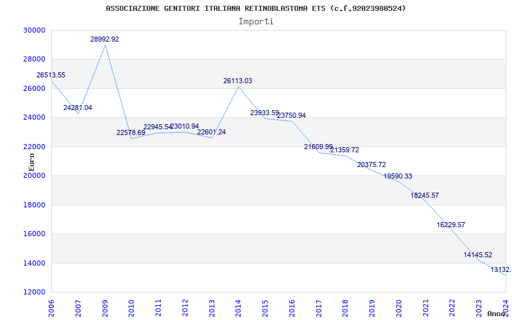Viewport: 512px width, 320px height.
Task: Select data label 26513.55
Action: click(x=51, y=75)
